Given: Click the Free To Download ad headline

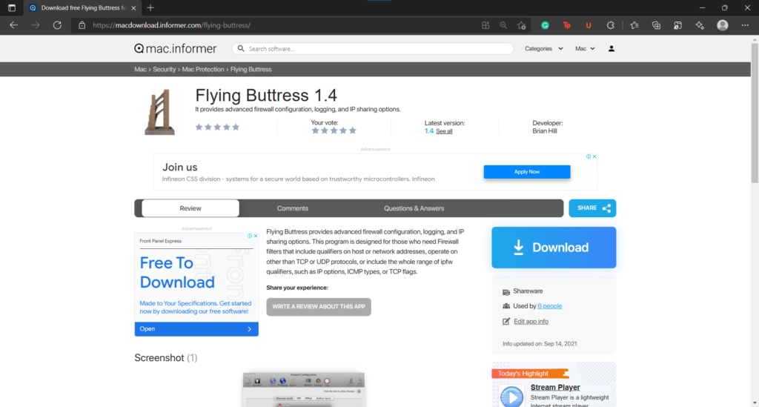Looking at the screenshot, I should tap(177, 273).
